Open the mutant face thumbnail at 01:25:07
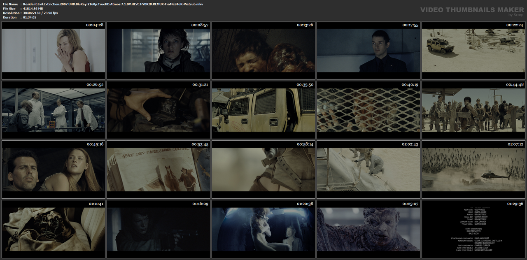Viewport: 527px width, 260px height. pos(368,229)
